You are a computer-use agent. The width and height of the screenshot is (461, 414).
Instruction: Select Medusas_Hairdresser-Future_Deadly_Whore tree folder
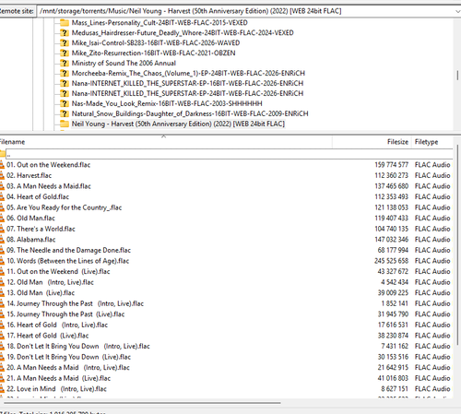point(183,32)
